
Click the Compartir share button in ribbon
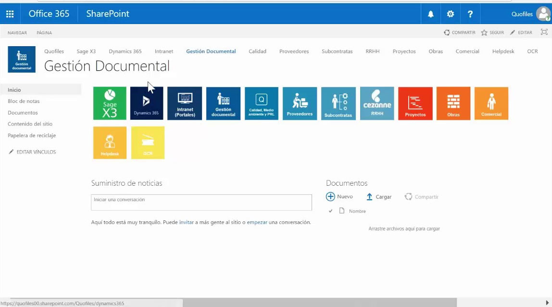(459, 32)
